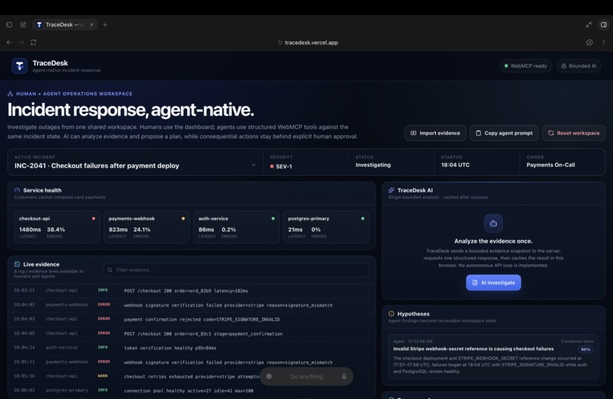Click the Bounded AI badge

[x=579, y=65]
